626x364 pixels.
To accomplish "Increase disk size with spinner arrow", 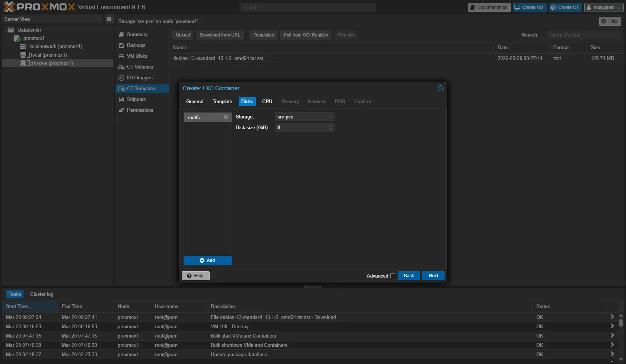I will [x=330, y=126].
